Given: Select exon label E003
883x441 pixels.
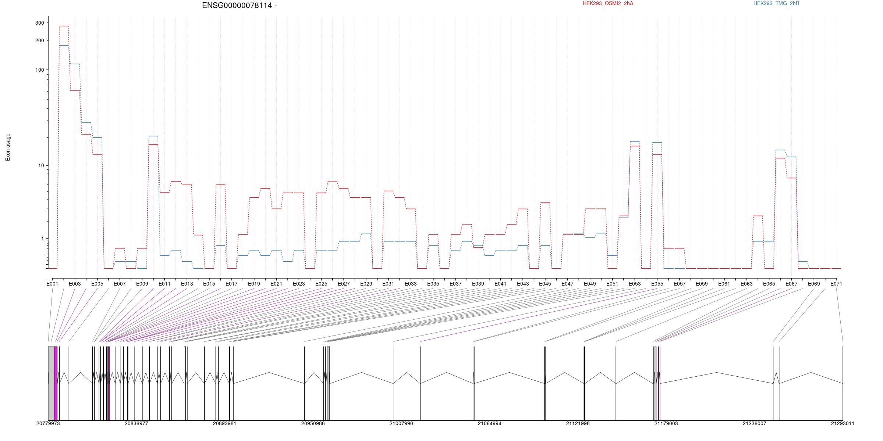Looking at the screenshot, I should pyautogui.click(x=75, y=284).
